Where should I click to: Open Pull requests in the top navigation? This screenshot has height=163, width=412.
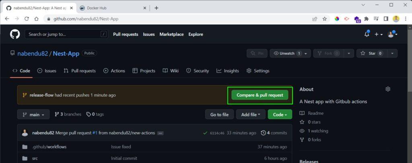[x=126, y=35]
